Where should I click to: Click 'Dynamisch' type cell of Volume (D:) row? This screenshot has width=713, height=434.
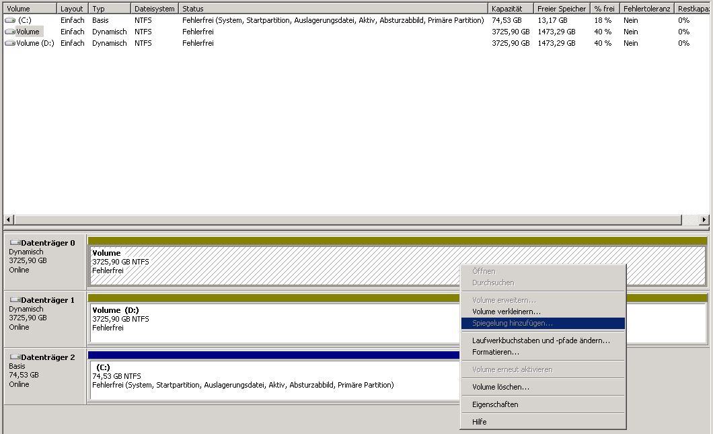pyautogui.click(x=110, y=43)
